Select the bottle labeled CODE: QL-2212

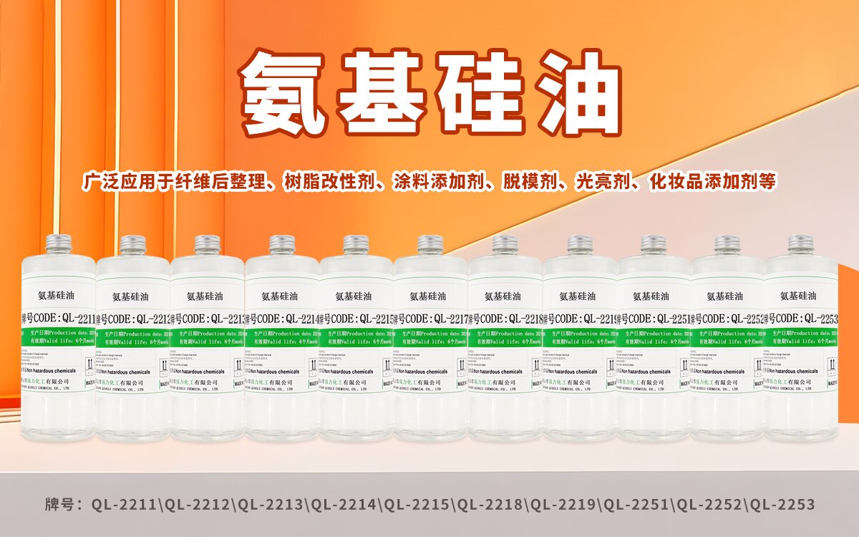(x=132, y=344)
